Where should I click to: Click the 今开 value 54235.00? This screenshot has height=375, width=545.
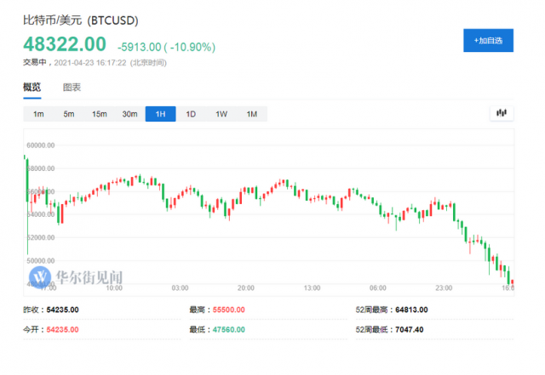pyautogui.click(x=62, y=330)
